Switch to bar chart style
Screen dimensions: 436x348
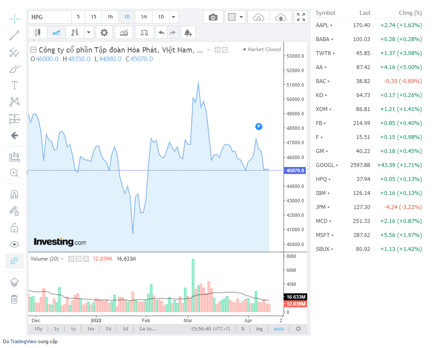(x=75, y=32)
